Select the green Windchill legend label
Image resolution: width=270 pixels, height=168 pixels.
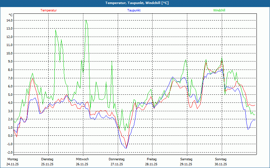coord(219,10)
